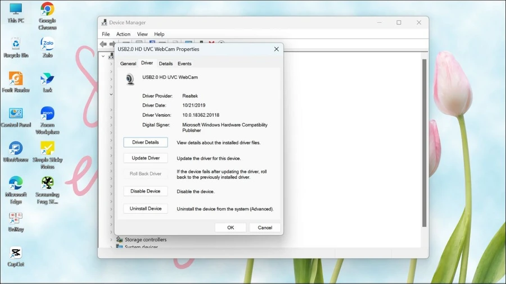Viewport: 506px width, 284px height.
Task: Select Storage controllers in device tree
Action: [x=146, y=240]
